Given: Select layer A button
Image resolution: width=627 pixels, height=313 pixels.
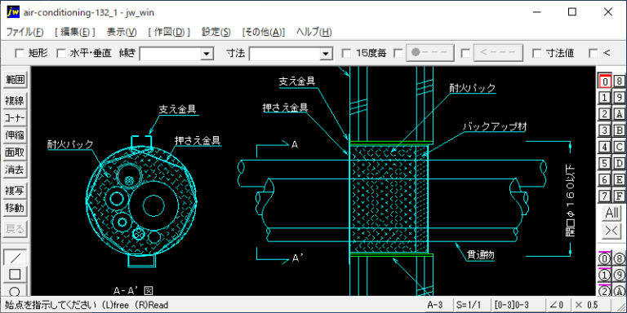Looking at the screenshot, I should coord(620,114).
